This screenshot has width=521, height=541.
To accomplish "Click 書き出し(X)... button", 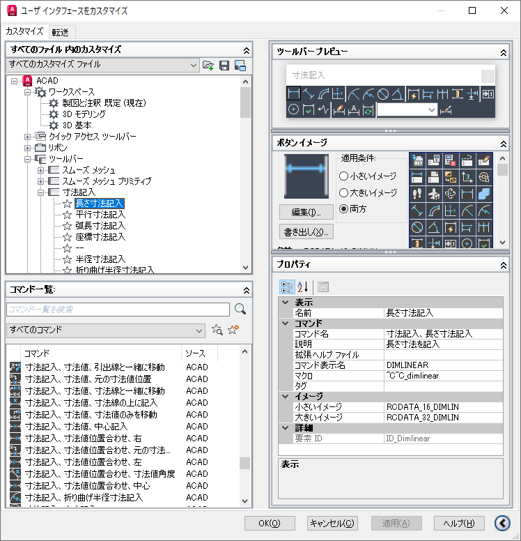I will 306,232.
